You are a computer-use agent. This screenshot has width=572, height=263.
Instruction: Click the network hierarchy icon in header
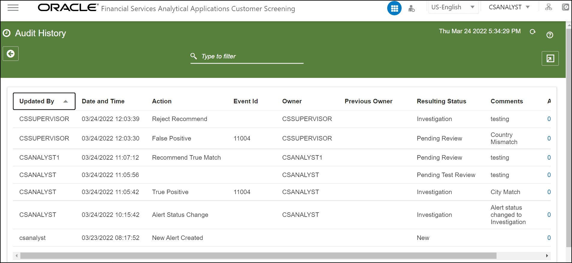pyautogui.click(x=549, y=7)
